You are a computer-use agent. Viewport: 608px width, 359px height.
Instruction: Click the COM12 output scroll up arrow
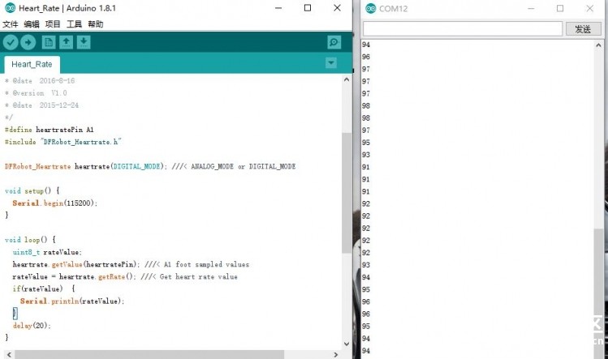click(x=598, y=45)
